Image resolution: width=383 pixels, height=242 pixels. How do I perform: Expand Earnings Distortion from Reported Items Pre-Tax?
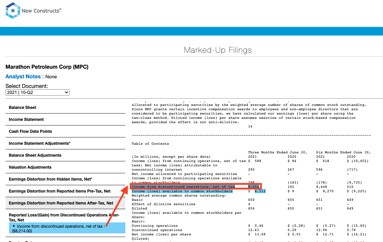pos(65,191)
